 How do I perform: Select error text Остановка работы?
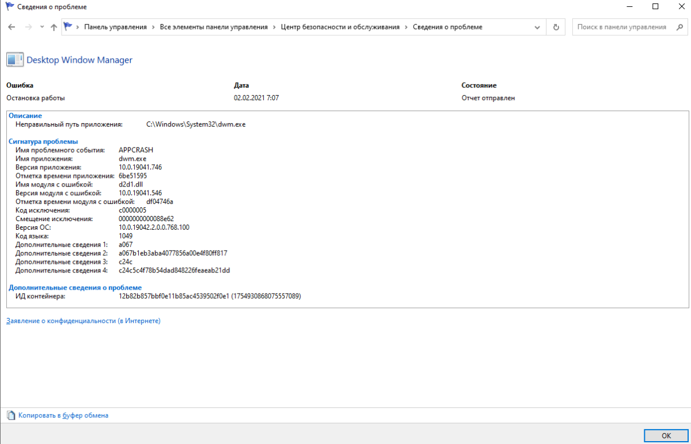click(x=36, y=98)
